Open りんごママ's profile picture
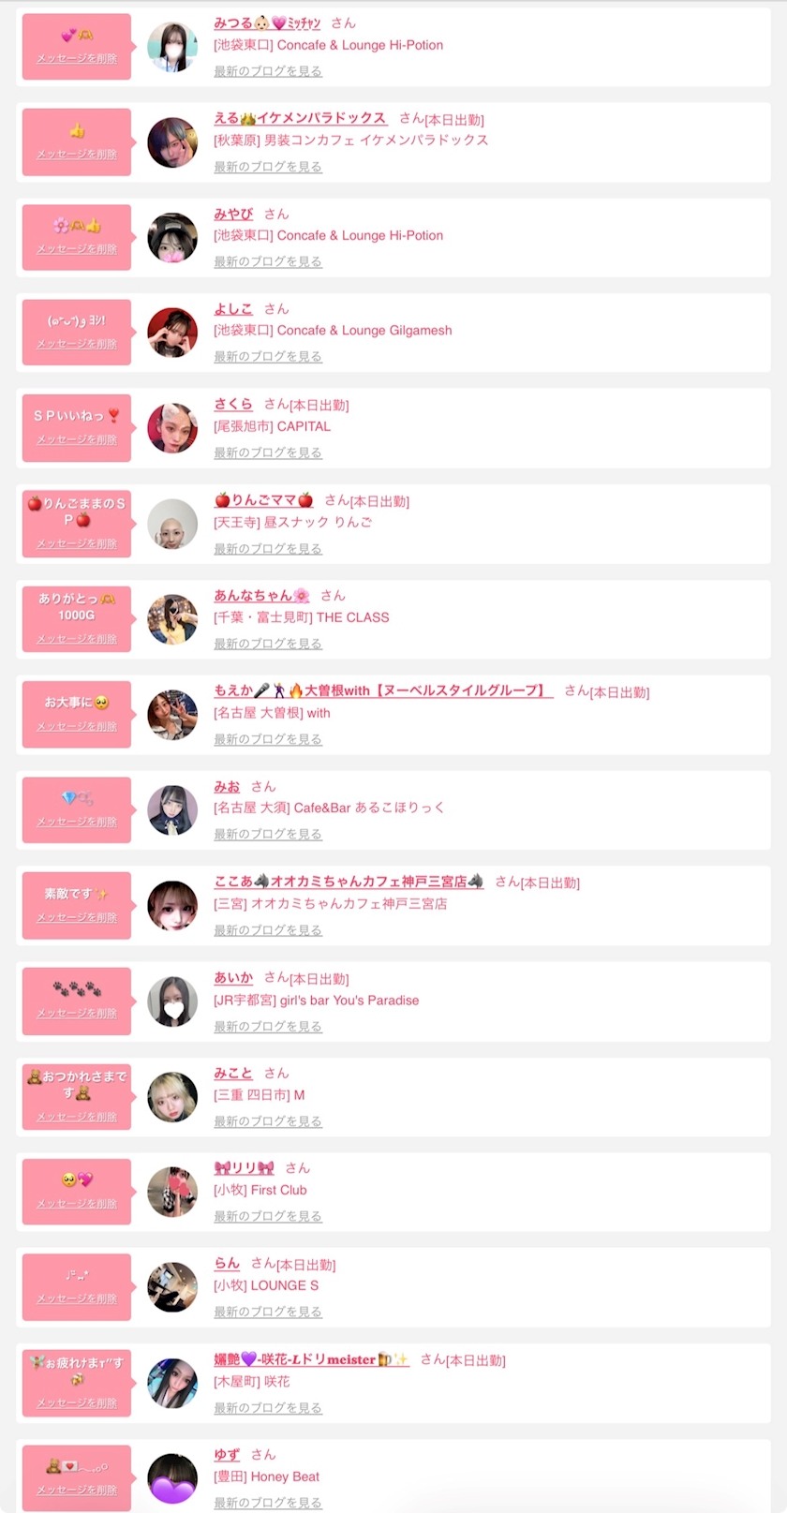787x1513 pixels. coord(172,524)
